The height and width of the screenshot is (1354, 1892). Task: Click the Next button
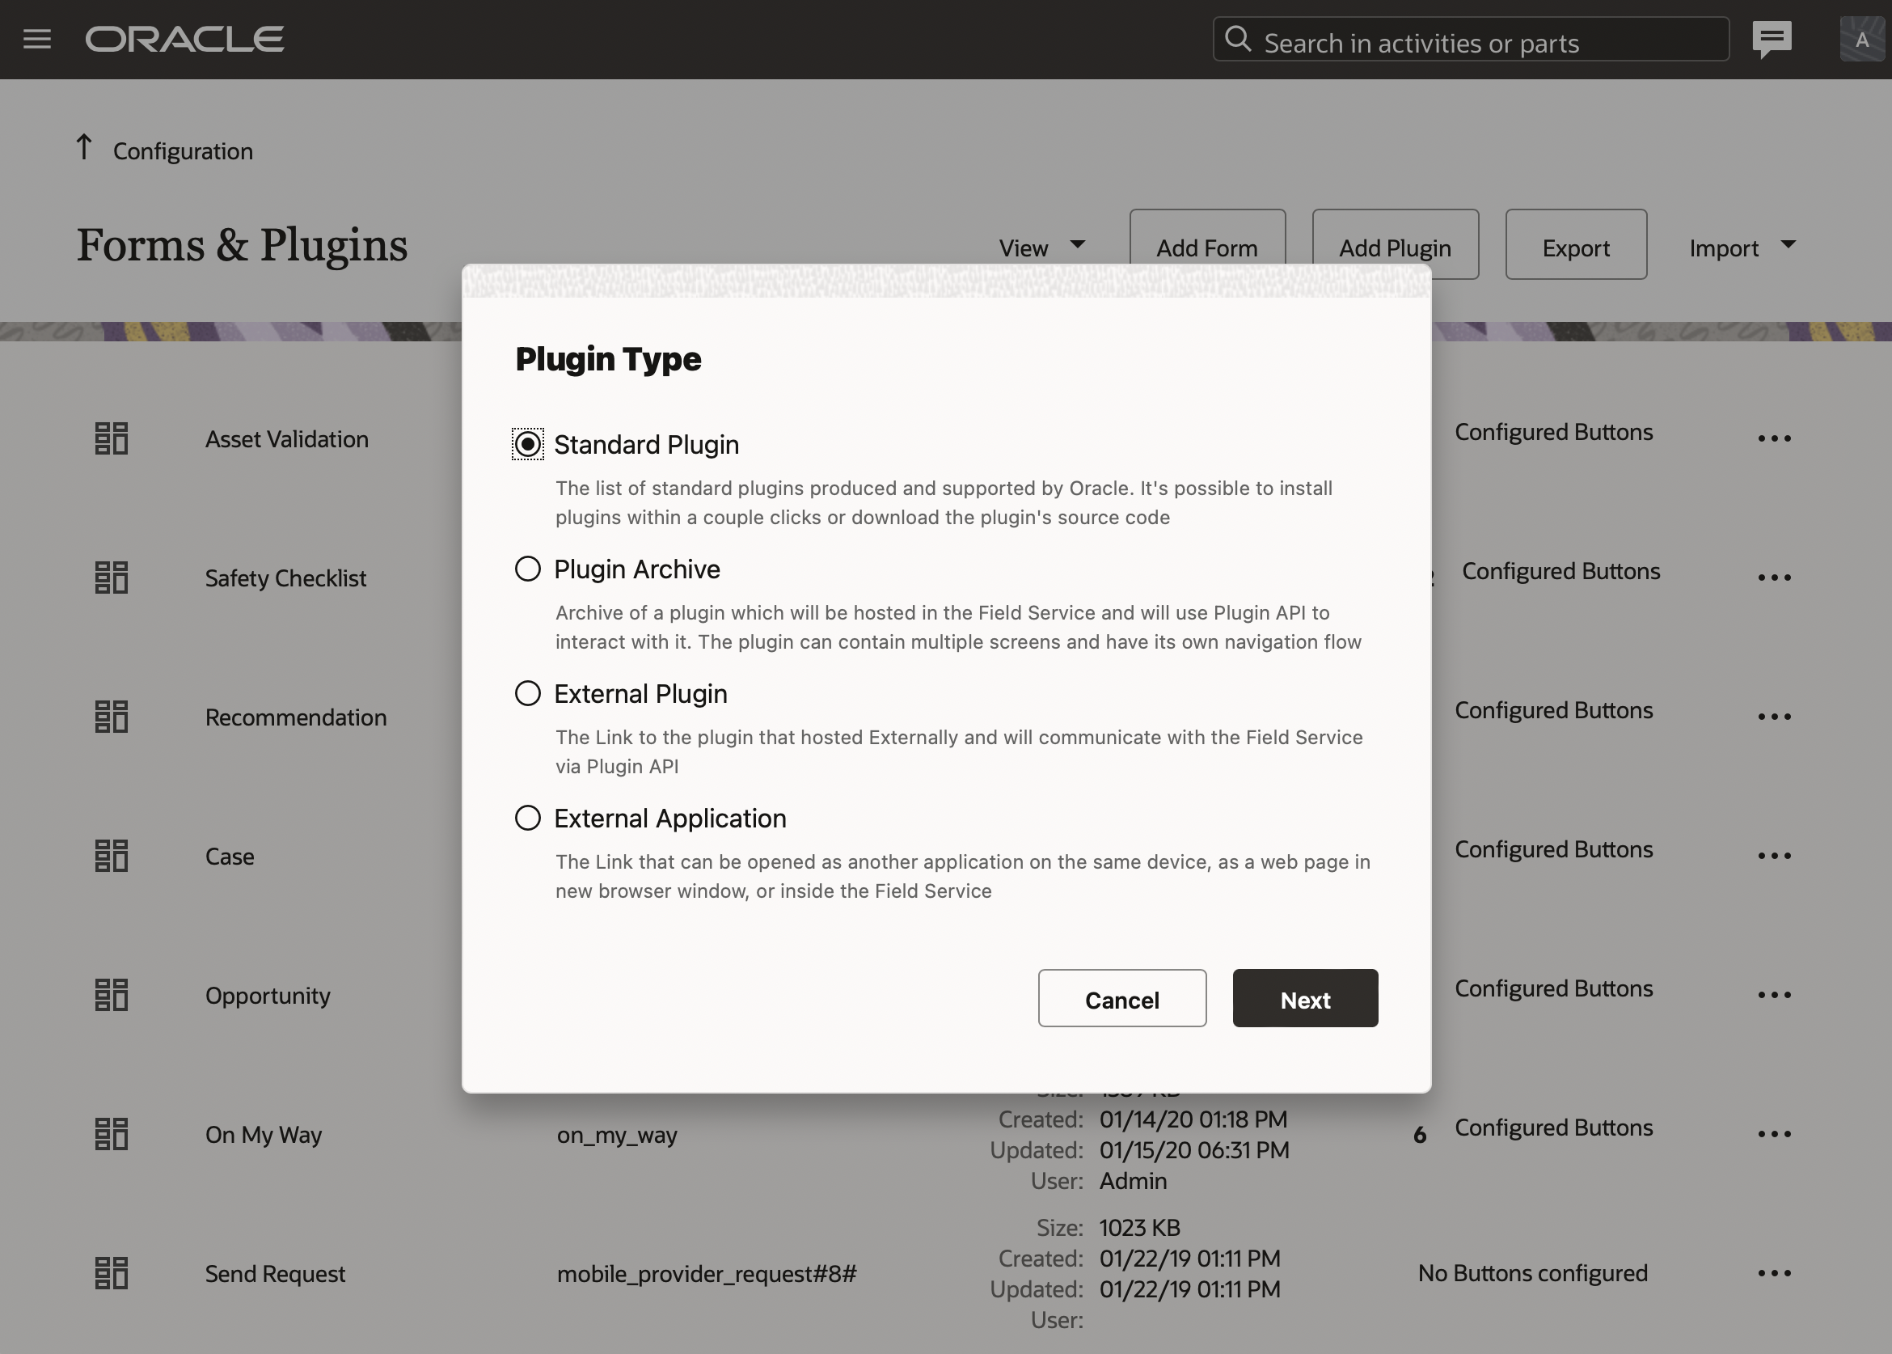[x=1304, y=999]
